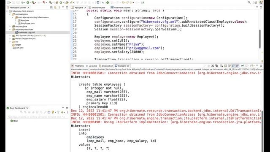Click the Open Type icon in main toolbar
The image size is (270, 152).
coord(67,3)
